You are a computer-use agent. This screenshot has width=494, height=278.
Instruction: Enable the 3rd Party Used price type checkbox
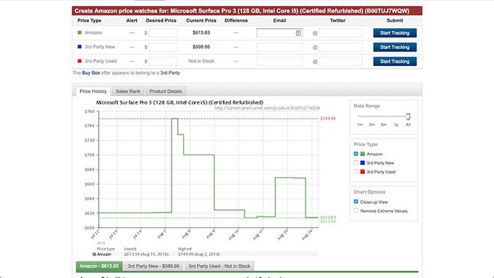point(355,172)
